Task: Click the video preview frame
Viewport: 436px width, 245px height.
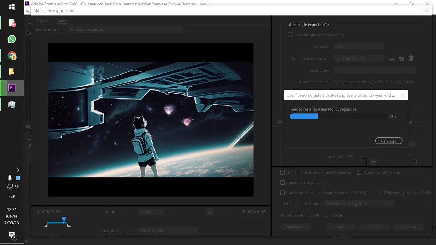Action: click(x=151, y=119)
